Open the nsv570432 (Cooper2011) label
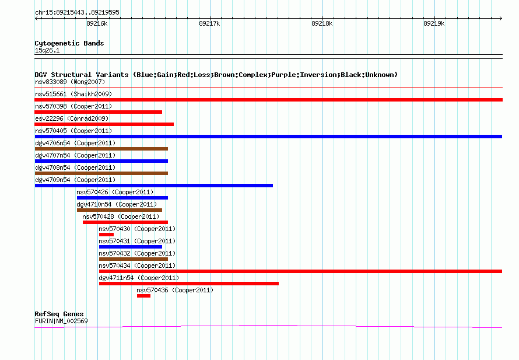 click(x=137, y=253)
